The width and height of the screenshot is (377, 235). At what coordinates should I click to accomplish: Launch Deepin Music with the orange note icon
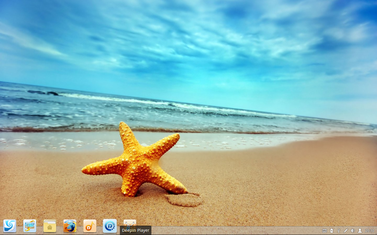(x=90, y=226)
